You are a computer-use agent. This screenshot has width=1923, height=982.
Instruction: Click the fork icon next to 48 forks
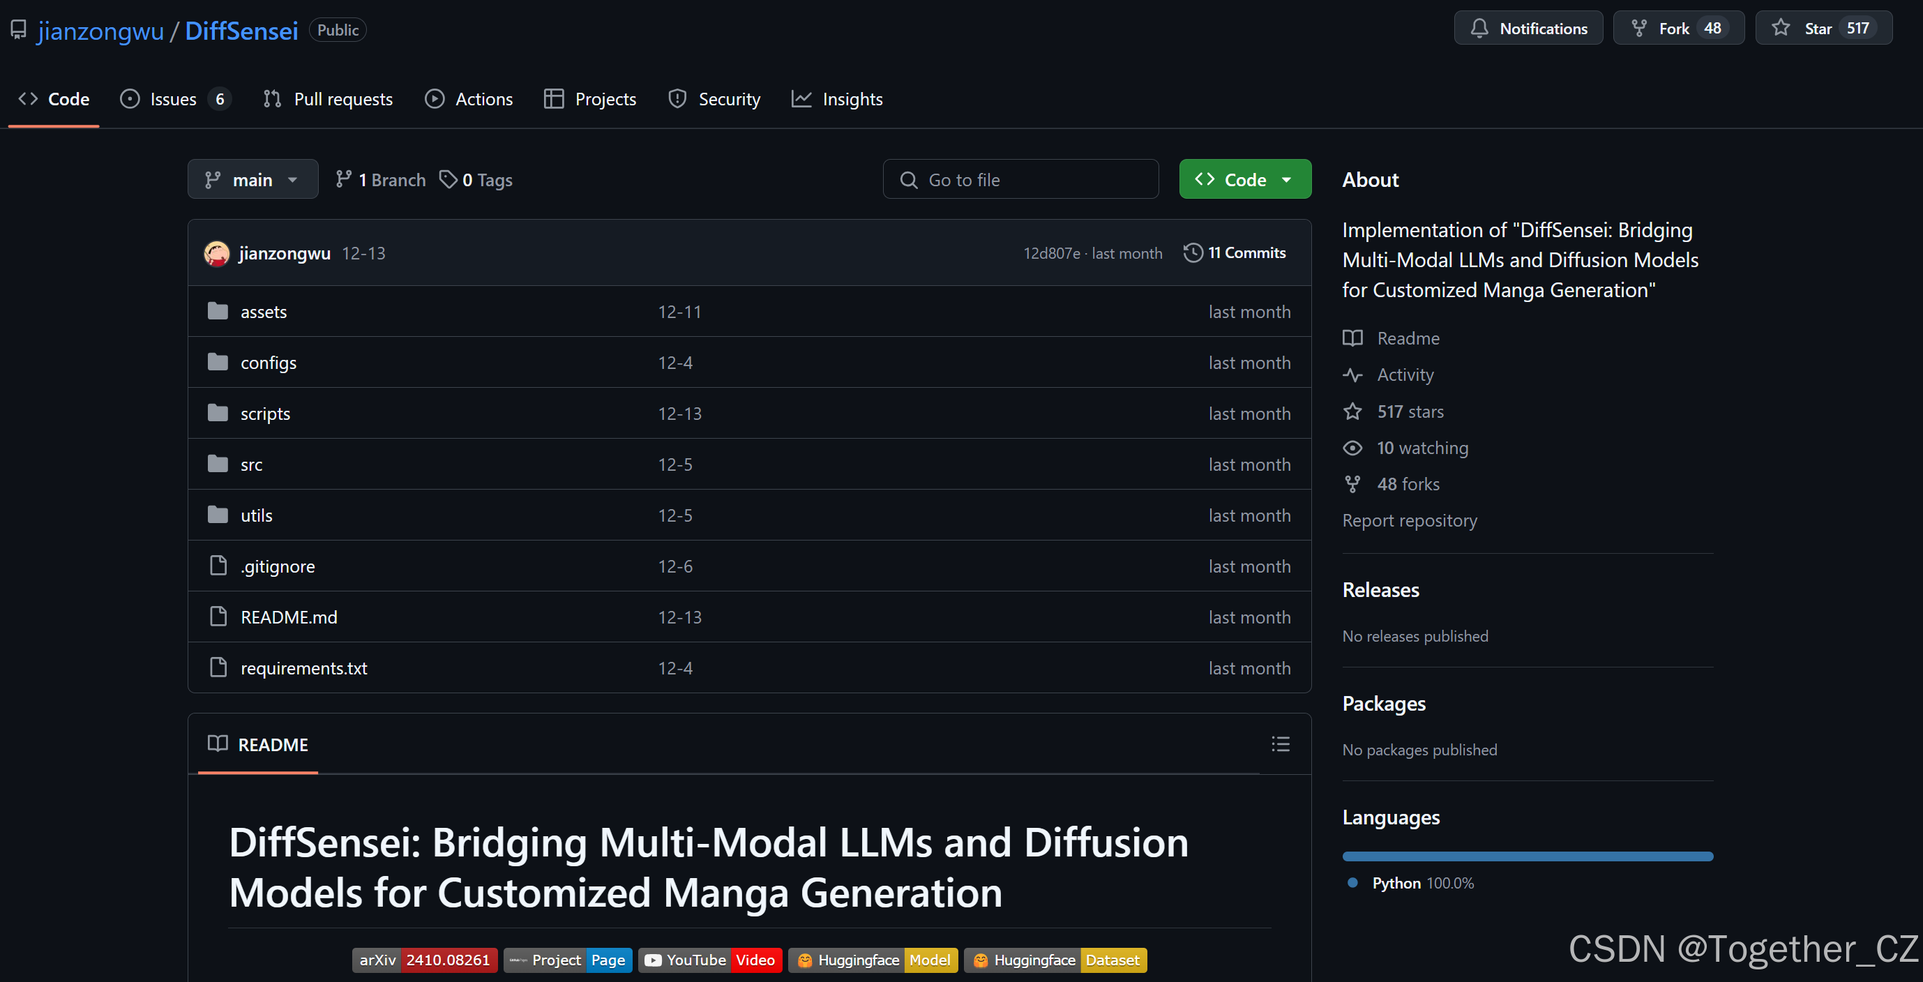click(x=1352, y=483)
